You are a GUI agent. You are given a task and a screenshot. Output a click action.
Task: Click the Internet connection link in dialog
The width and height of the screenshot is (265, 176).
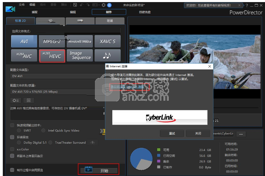tap(127, 87)
